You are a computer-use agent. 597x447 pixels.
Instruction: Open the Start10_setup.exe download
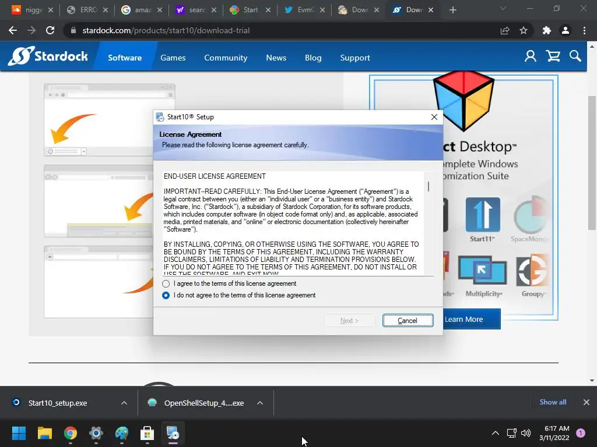pos(58,403)
